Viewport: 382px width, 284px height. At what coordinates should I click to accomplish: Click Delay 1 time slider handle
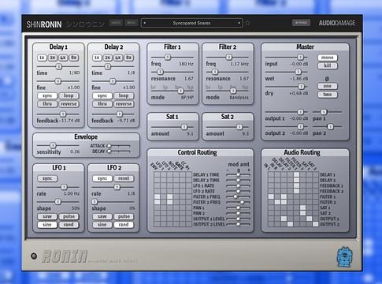[x=59, y=66]
